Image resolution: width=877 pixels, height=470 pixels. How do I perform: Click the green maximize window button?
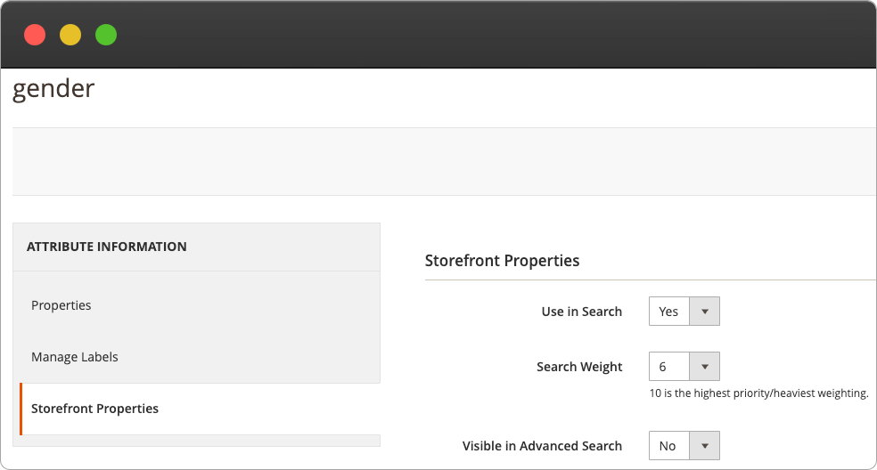106,35
